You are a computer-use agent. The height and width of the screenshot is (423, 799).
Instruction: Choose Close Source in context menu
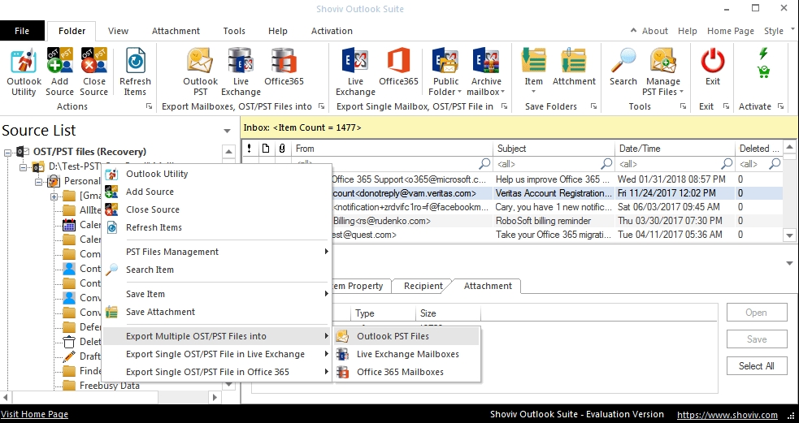click(x=216, y=209)
